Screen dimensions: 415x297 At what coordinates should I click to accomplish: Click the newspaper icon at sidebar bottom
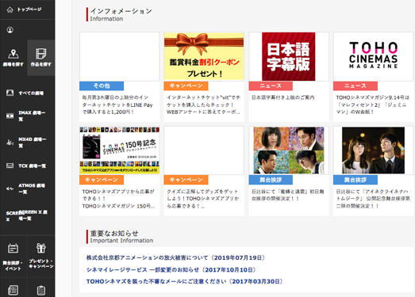coord(13,290)
